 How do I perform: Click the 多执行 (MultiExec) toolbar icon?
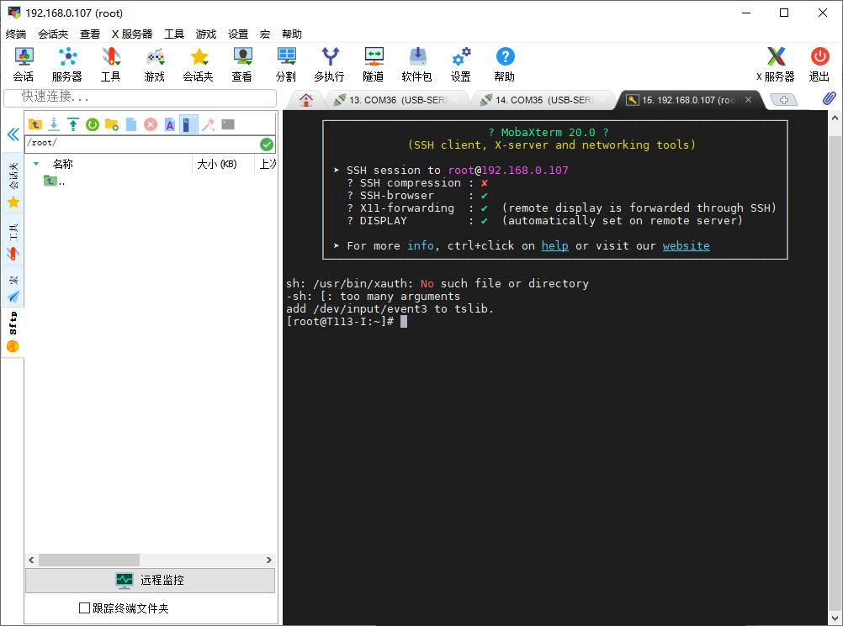[329, 64]
